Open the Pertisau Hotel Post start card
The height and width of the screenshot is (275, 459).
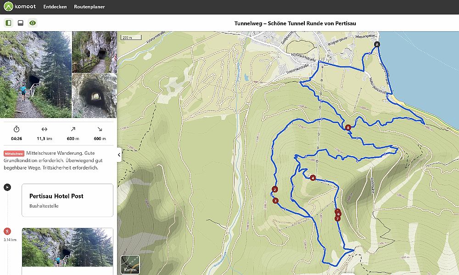point(67,200)
